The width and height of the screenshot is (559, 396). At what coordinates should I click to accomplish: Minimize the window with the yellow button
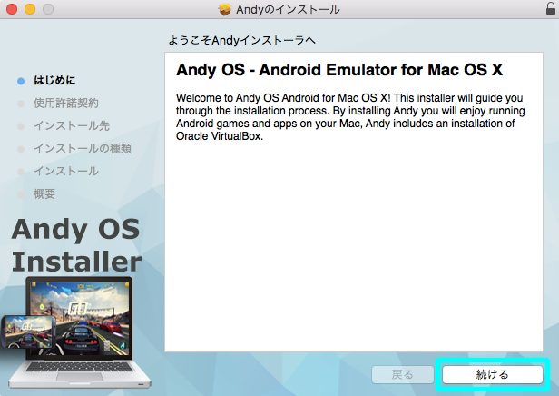coord(30,9)
